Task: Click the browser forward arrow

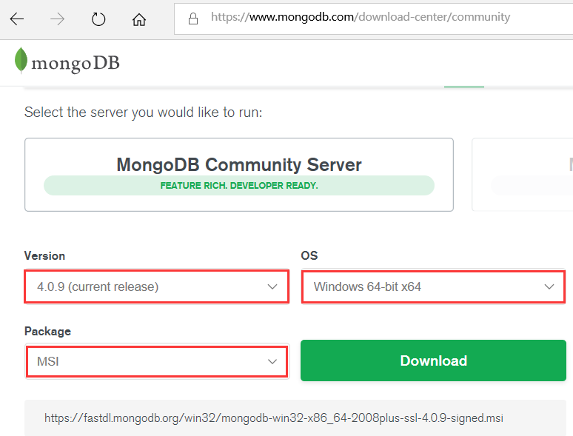Action: [x=57, y=19]
